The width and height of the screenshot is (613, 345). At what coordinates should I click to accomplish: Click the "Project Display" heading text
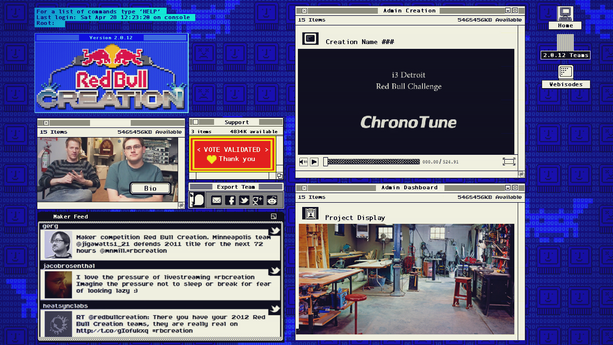point(355,218)
